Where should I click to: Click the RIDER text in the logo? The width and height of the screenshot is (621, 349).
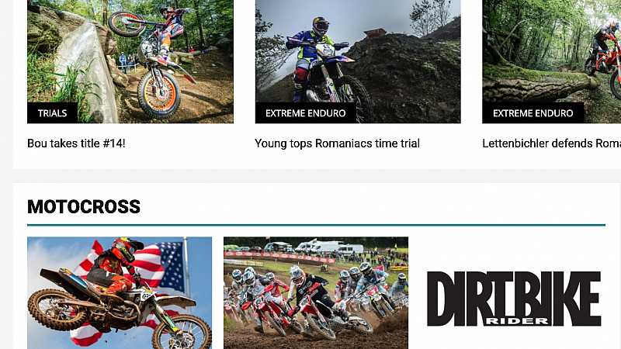(517, 321)
